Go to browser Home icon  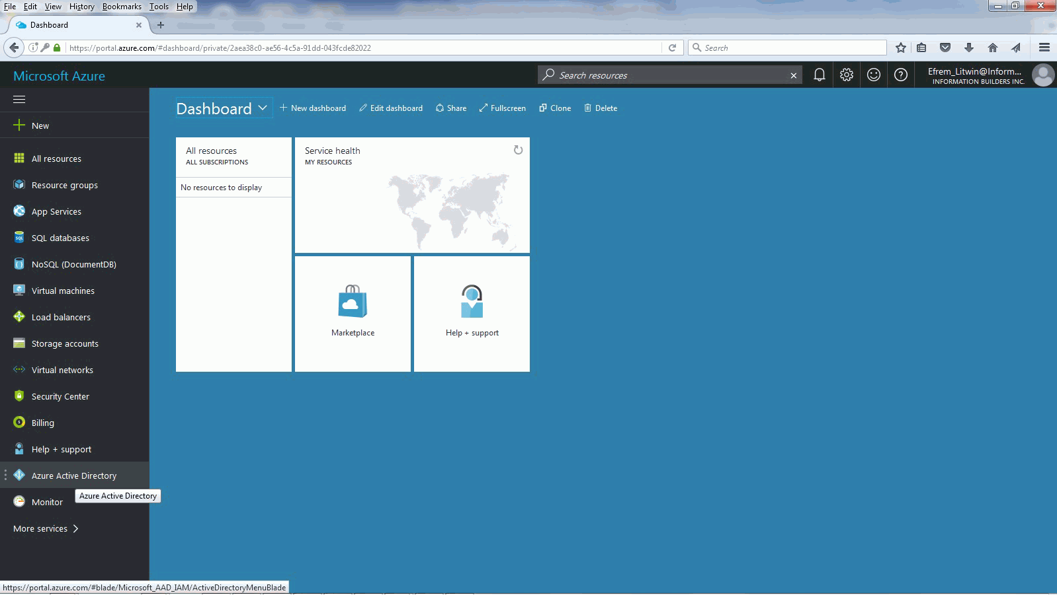[993, 48]
